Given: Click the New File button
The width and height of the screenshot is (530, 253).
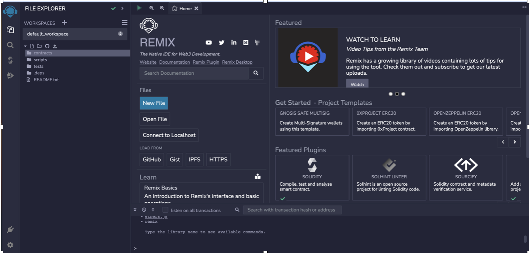Looking at the screenshot, I should point(154,103).
